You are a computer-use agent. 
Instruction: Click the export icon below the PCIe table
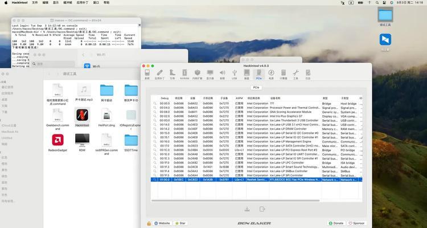pyautogui.click(x=262, y=209)
